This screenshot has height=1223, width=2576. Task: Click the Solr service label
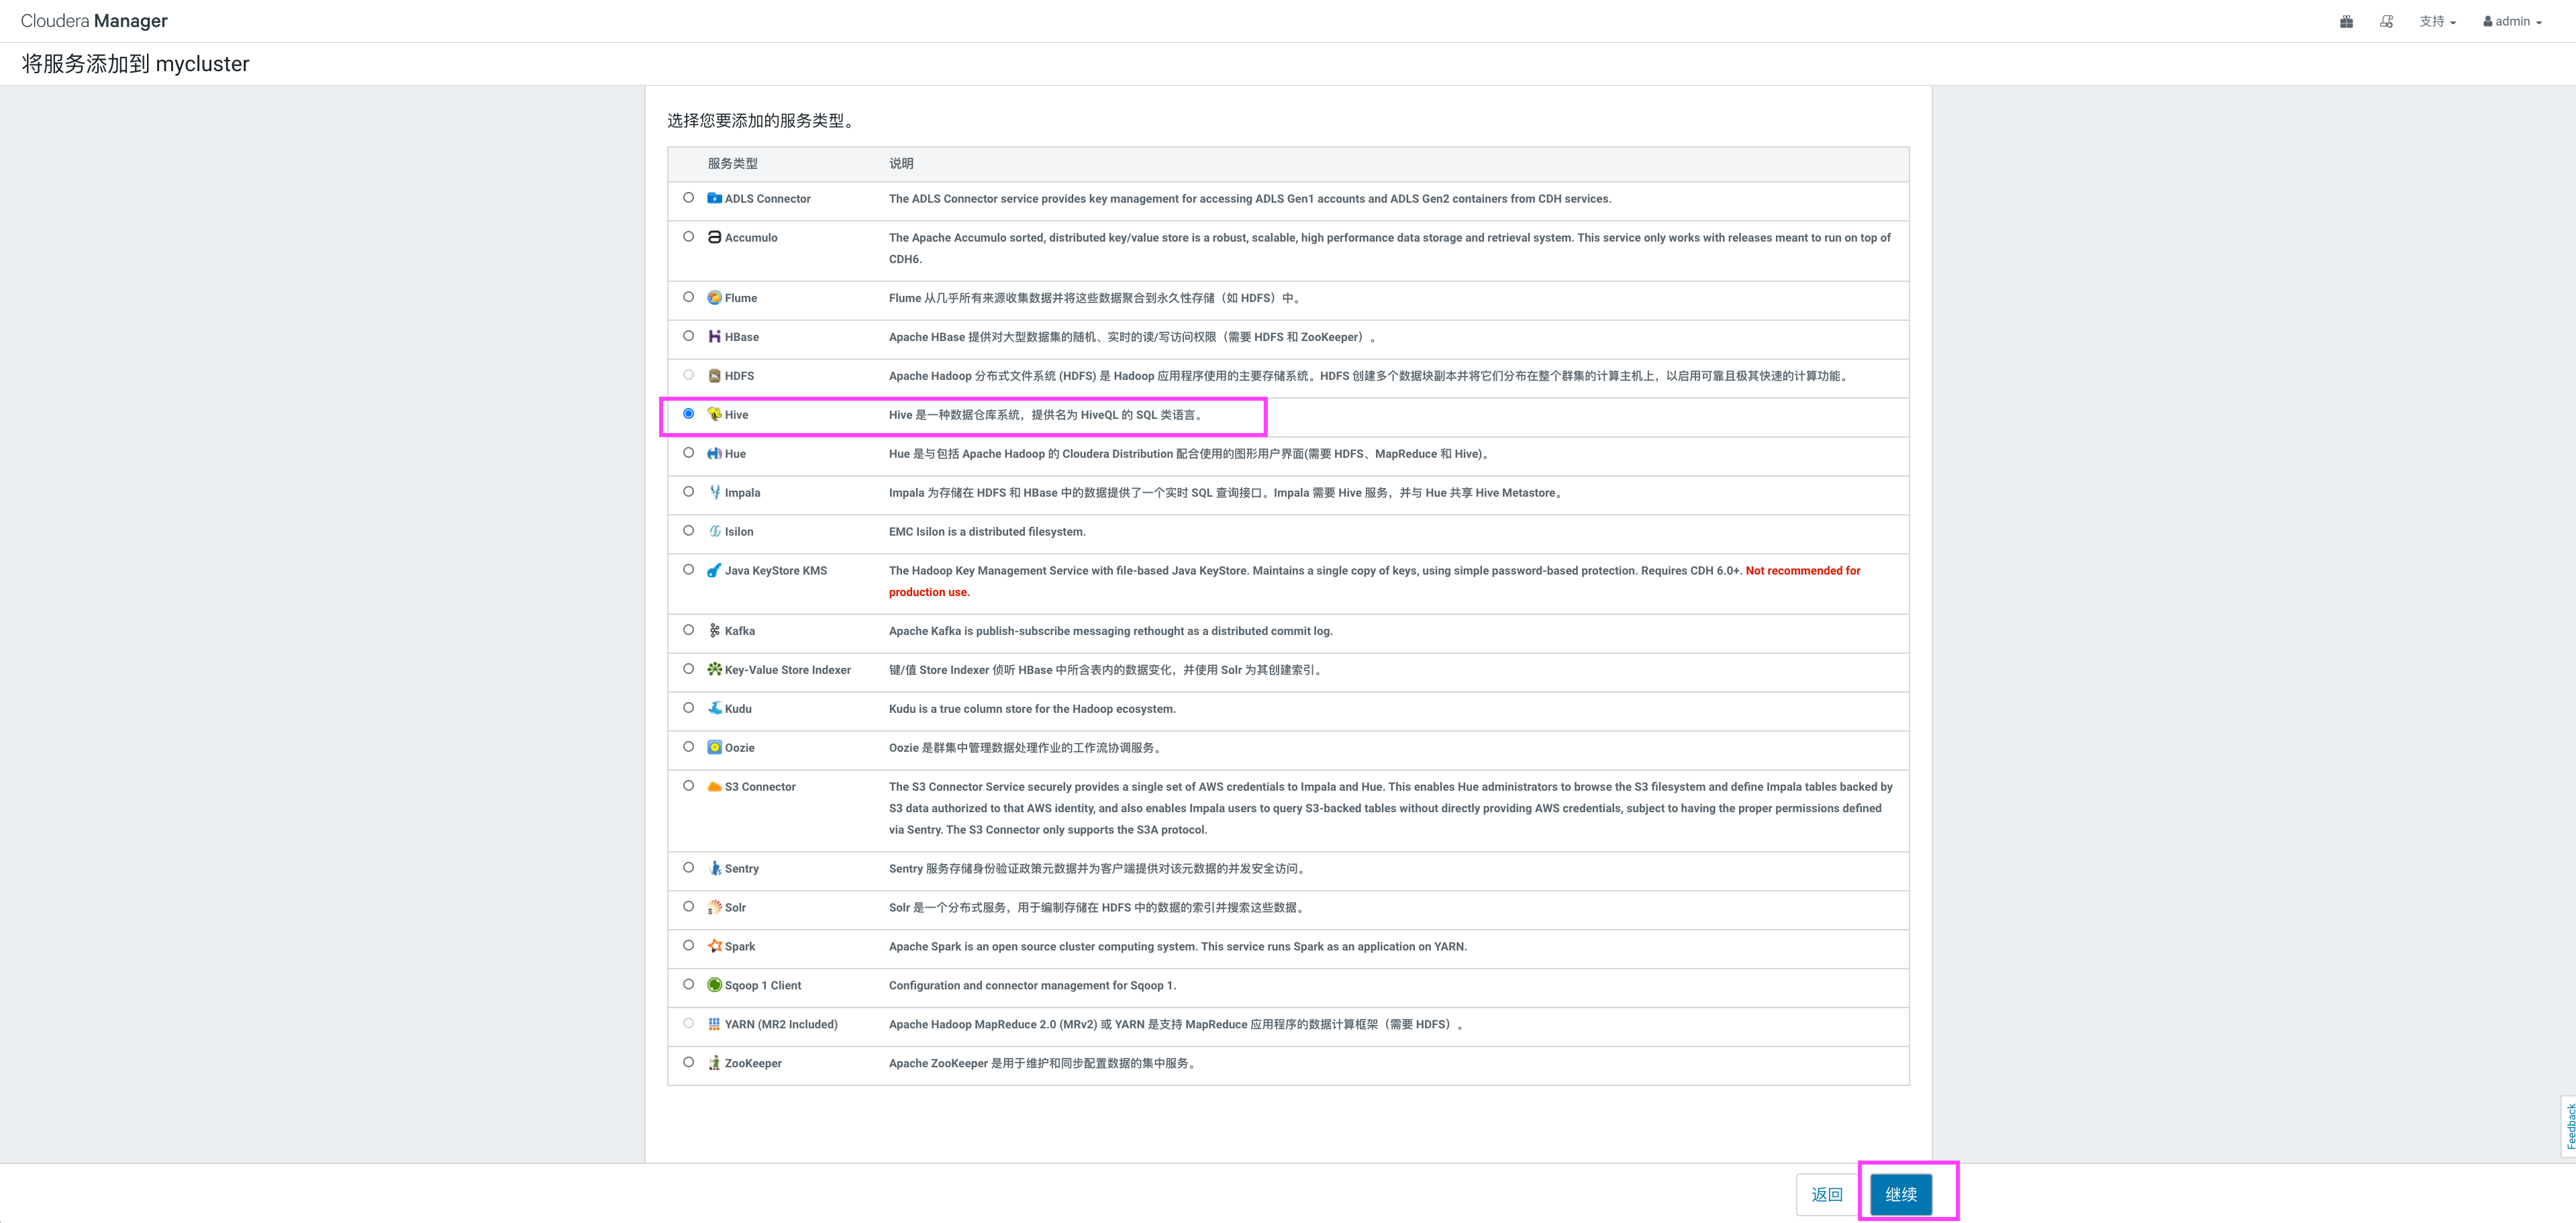pos(735,908)
